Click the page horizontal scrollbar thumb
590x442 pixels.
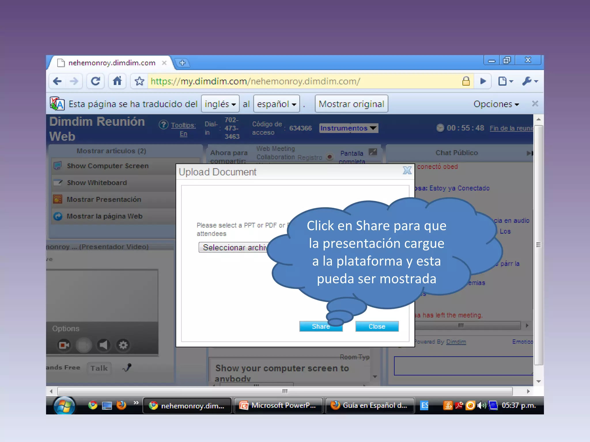click(285, 391)
